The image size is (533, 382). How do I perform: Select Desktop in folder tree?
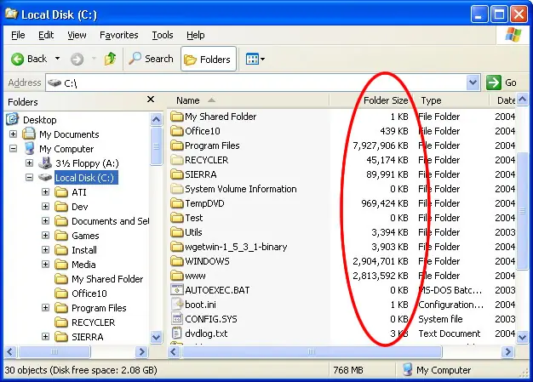click(39, 120)
